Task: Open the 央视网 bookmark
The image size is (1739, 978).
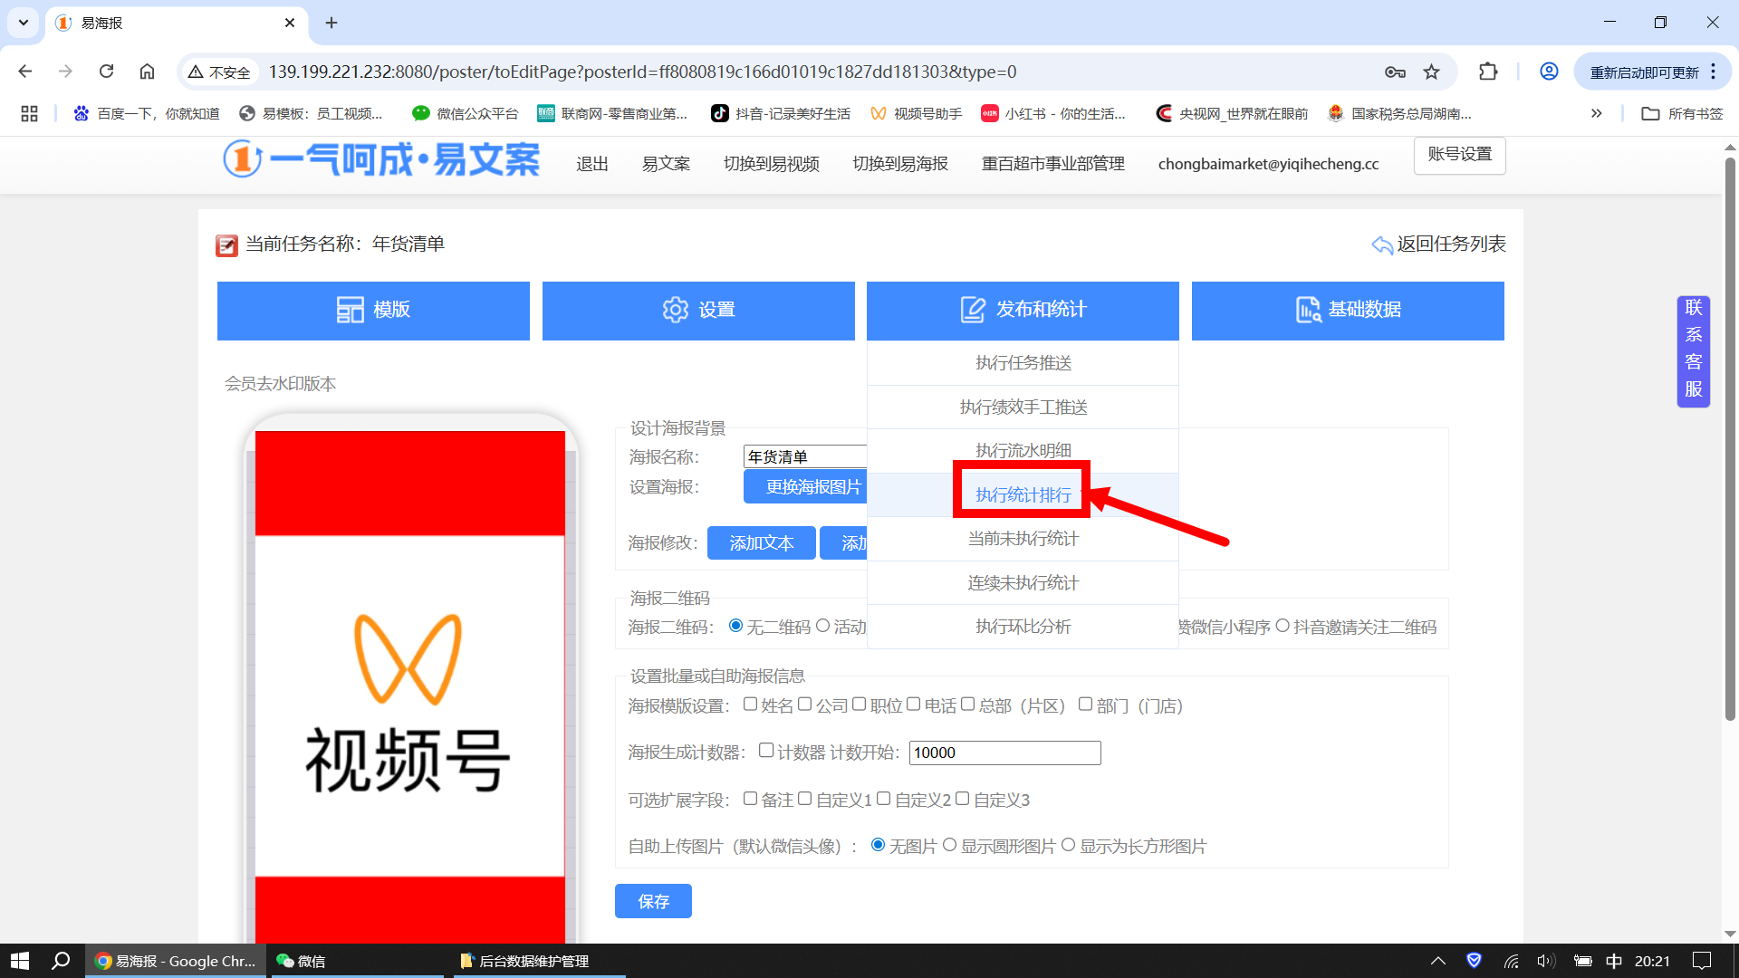Action: coord(1233,113)
